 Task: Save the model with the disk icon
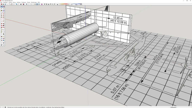click(5, 4)
